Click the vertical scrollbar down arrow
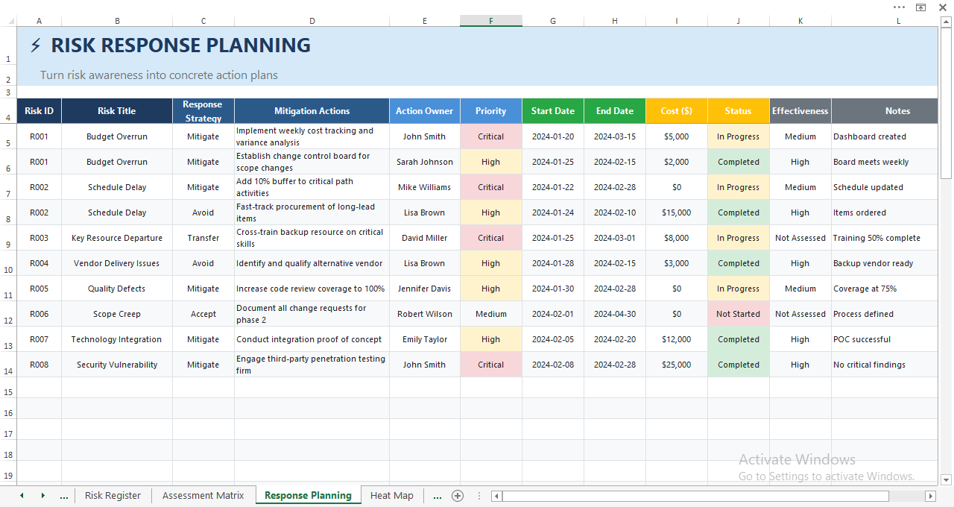 (x=946, y=480)
